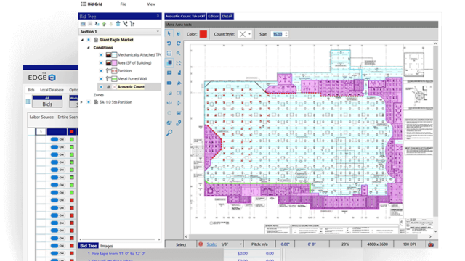465x261 pixels.
Task: Switch to the Detail tab
Action: click(227, 16)
